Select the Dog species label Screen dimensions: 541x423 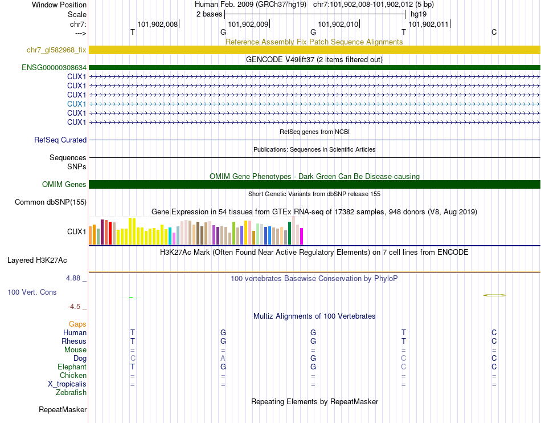point(80,359)
